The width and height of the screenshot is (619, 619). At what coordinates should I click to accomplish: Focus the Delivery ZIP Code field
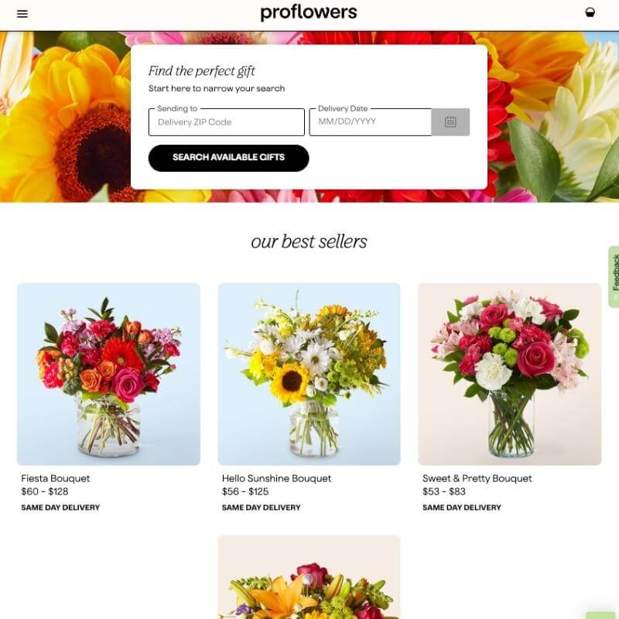(227, 122)
